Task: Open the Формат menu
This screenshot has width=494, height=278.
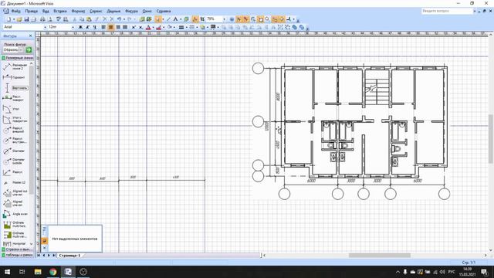Action: (78, 11)
